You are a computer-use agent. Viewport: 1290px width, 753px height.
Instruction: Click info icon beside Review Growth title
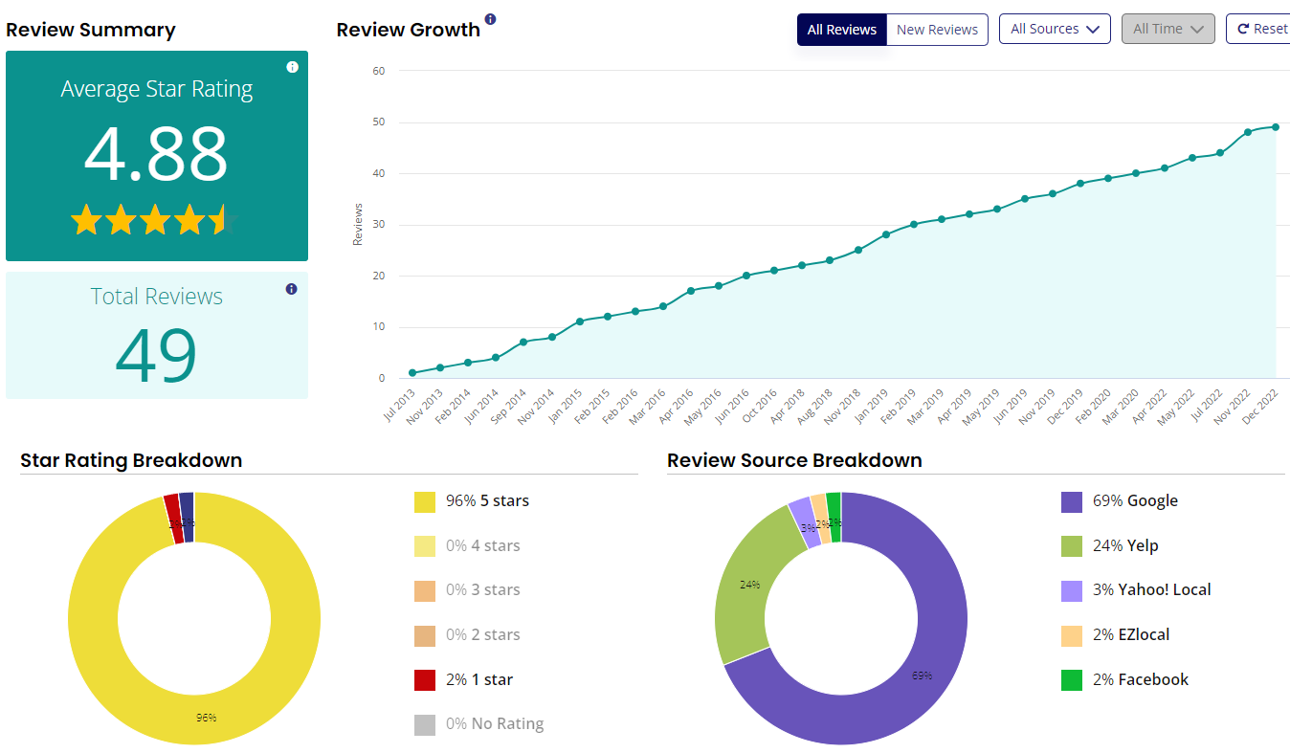(491, 19)
